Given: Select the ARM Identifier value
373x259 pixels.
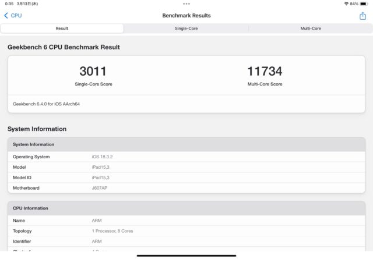Looking at the screenshot, I should [97, 242].
